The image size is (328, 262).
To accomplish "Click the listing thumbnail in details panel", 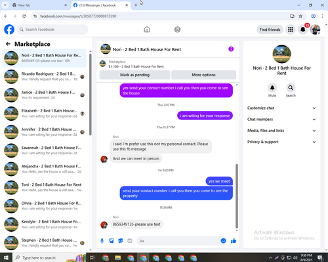I will coord(281,54).
